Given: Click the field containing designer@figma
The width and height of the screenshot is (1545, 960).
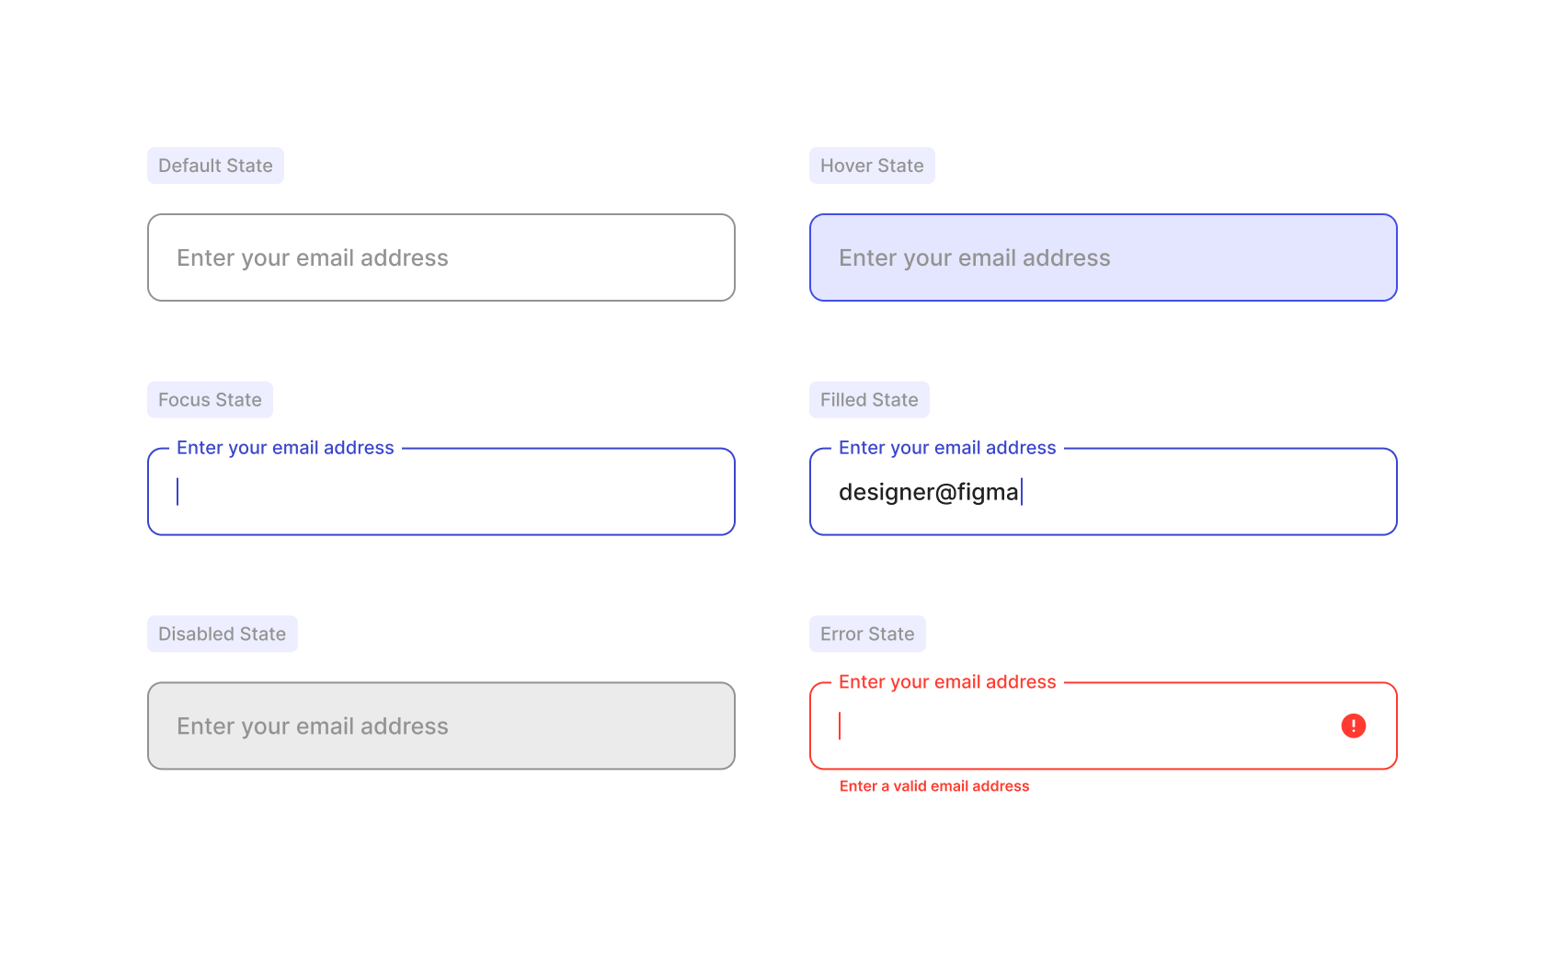Looking at the screenshot, I should click(x=1104, y=492).
